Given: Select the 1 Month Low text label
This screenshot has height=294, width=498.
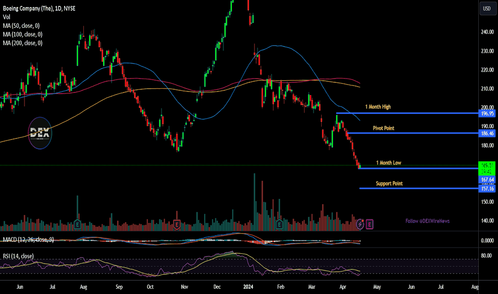Looking at the screenshot, I should [388, 163].
